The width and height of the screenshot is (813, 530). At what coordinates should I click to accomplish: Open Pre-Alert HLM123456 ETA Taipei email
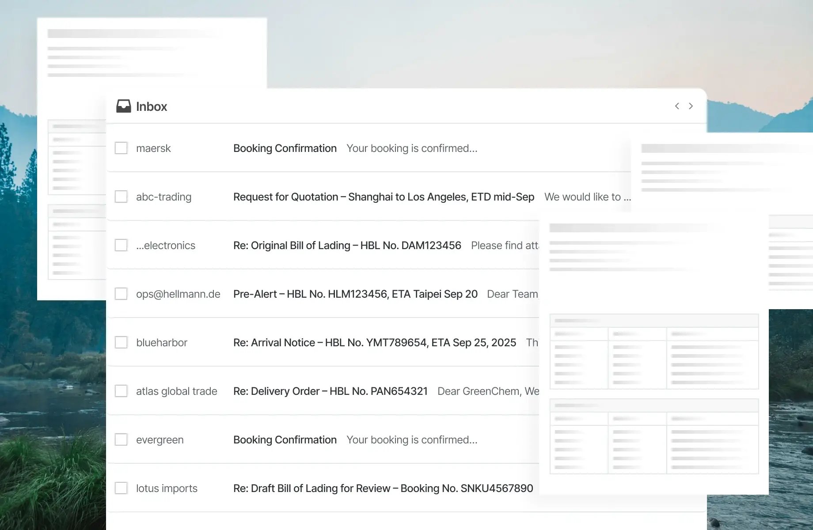point(355,294)
